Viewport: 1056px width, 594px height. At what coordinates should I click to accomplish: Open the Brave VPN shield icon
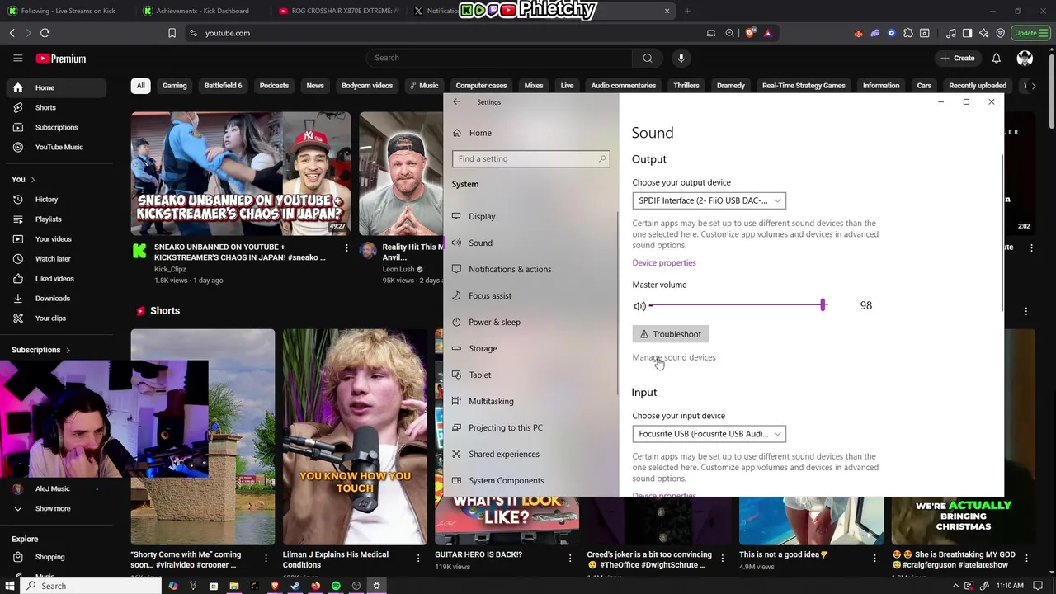point(1001,33)
